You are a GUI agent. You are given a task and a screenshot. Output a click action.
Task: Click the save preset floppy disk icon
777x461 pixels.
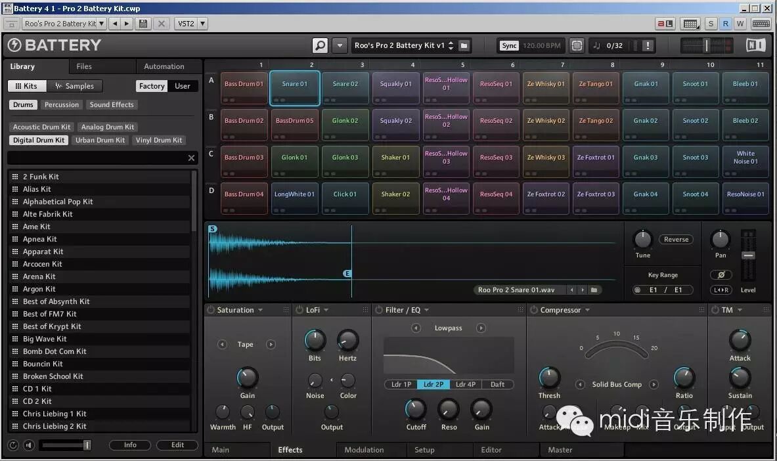coord(143,23)
